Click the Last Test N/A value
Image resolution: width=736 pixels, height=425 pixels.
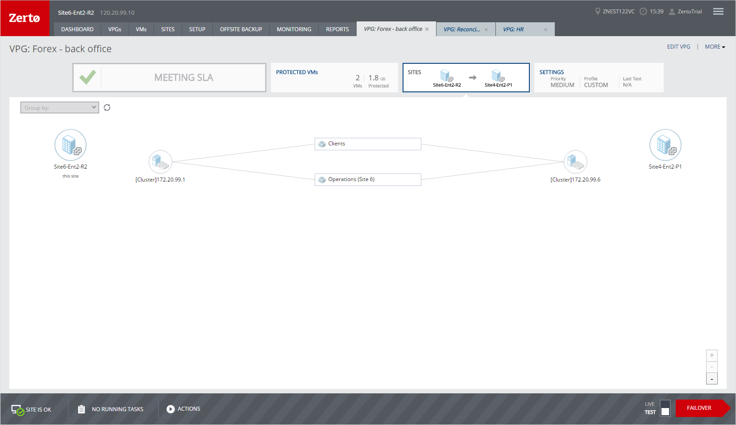627,85
